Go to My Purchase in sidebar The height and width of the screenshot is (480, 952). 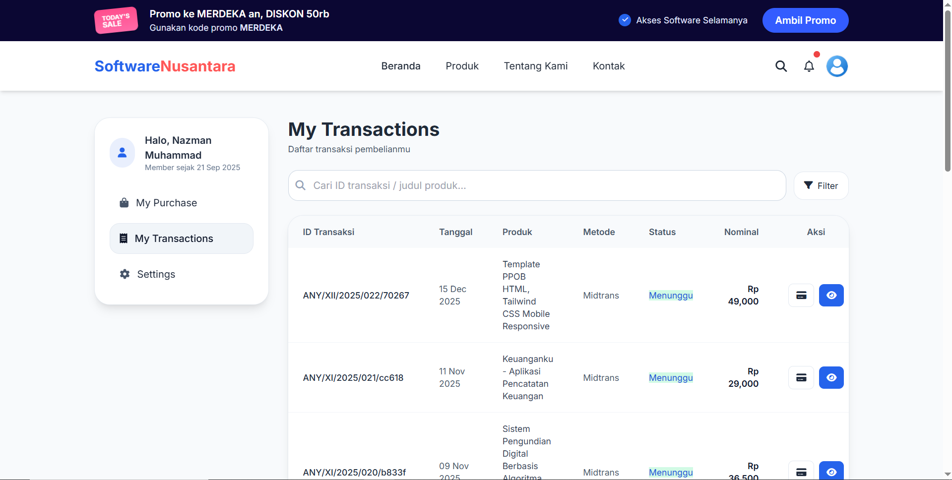point(166,203)
